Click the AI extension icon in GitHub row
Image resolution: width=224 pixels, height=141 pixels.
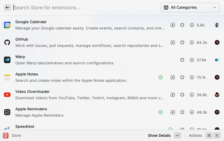(x=173, y=42)
